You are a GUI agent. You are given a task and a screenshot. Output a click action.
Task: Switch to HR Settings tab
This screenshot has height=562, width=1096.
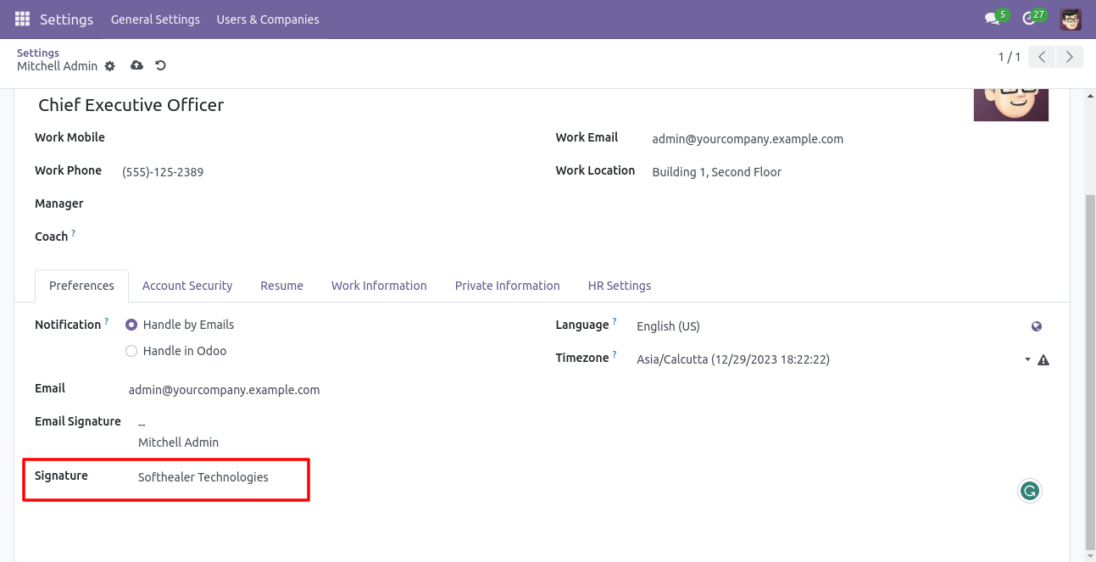[620, 286]
